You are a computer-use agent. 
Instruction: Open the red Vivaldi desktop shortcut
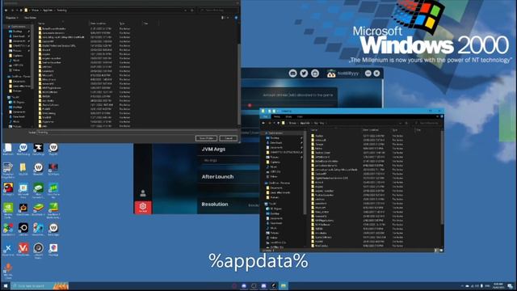[x=23, y=248]
